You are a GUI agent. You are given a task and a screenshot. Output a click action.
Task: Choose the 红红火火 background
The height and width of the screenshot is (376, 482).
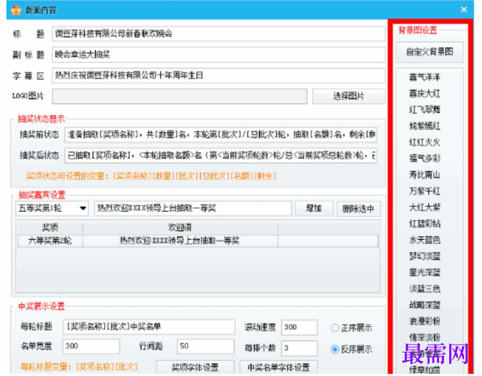click(x=425, y=142)
